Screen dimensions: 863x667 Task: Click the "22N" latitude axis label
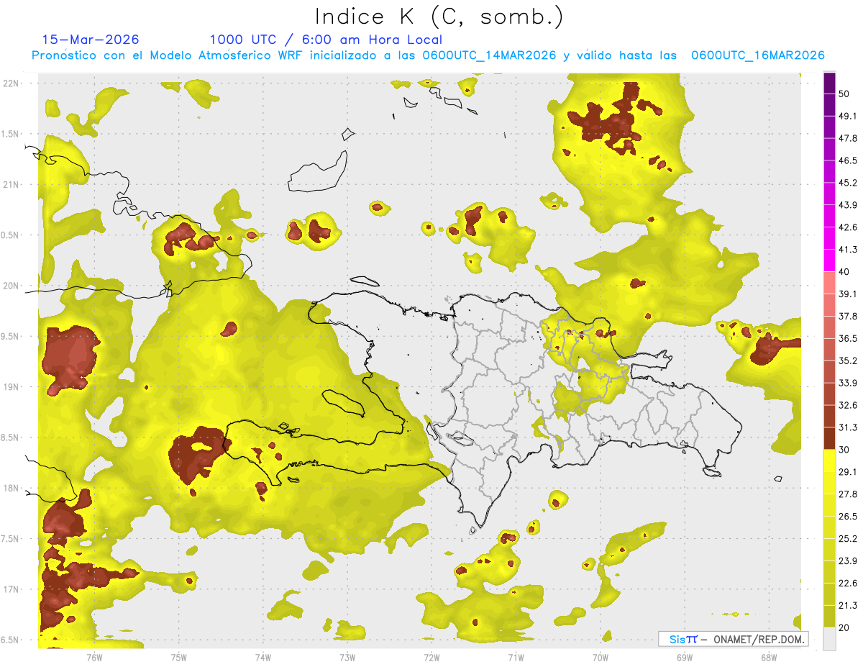click(x=11, y=83)
